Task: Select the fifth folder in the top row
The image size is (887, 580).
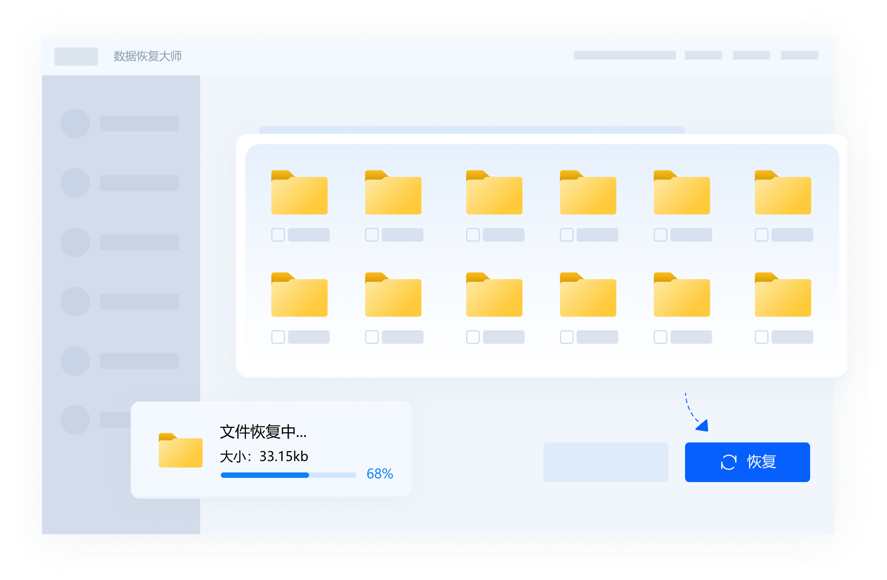Action: point(682,192)
